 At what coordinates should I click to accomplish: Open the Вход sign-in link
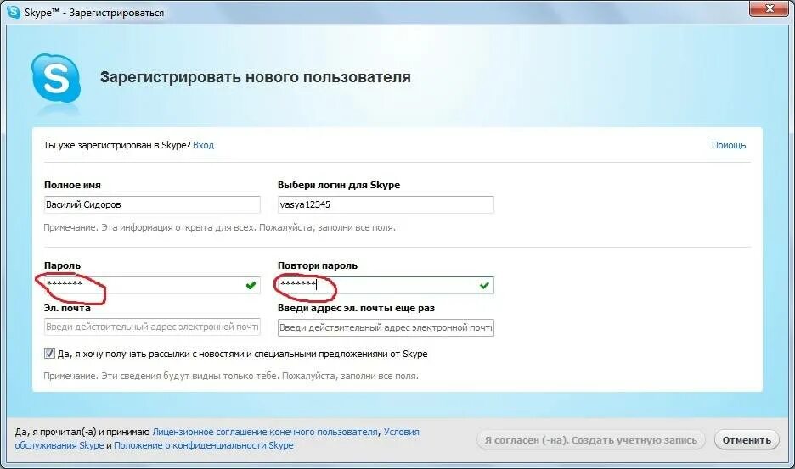(203, 145)
